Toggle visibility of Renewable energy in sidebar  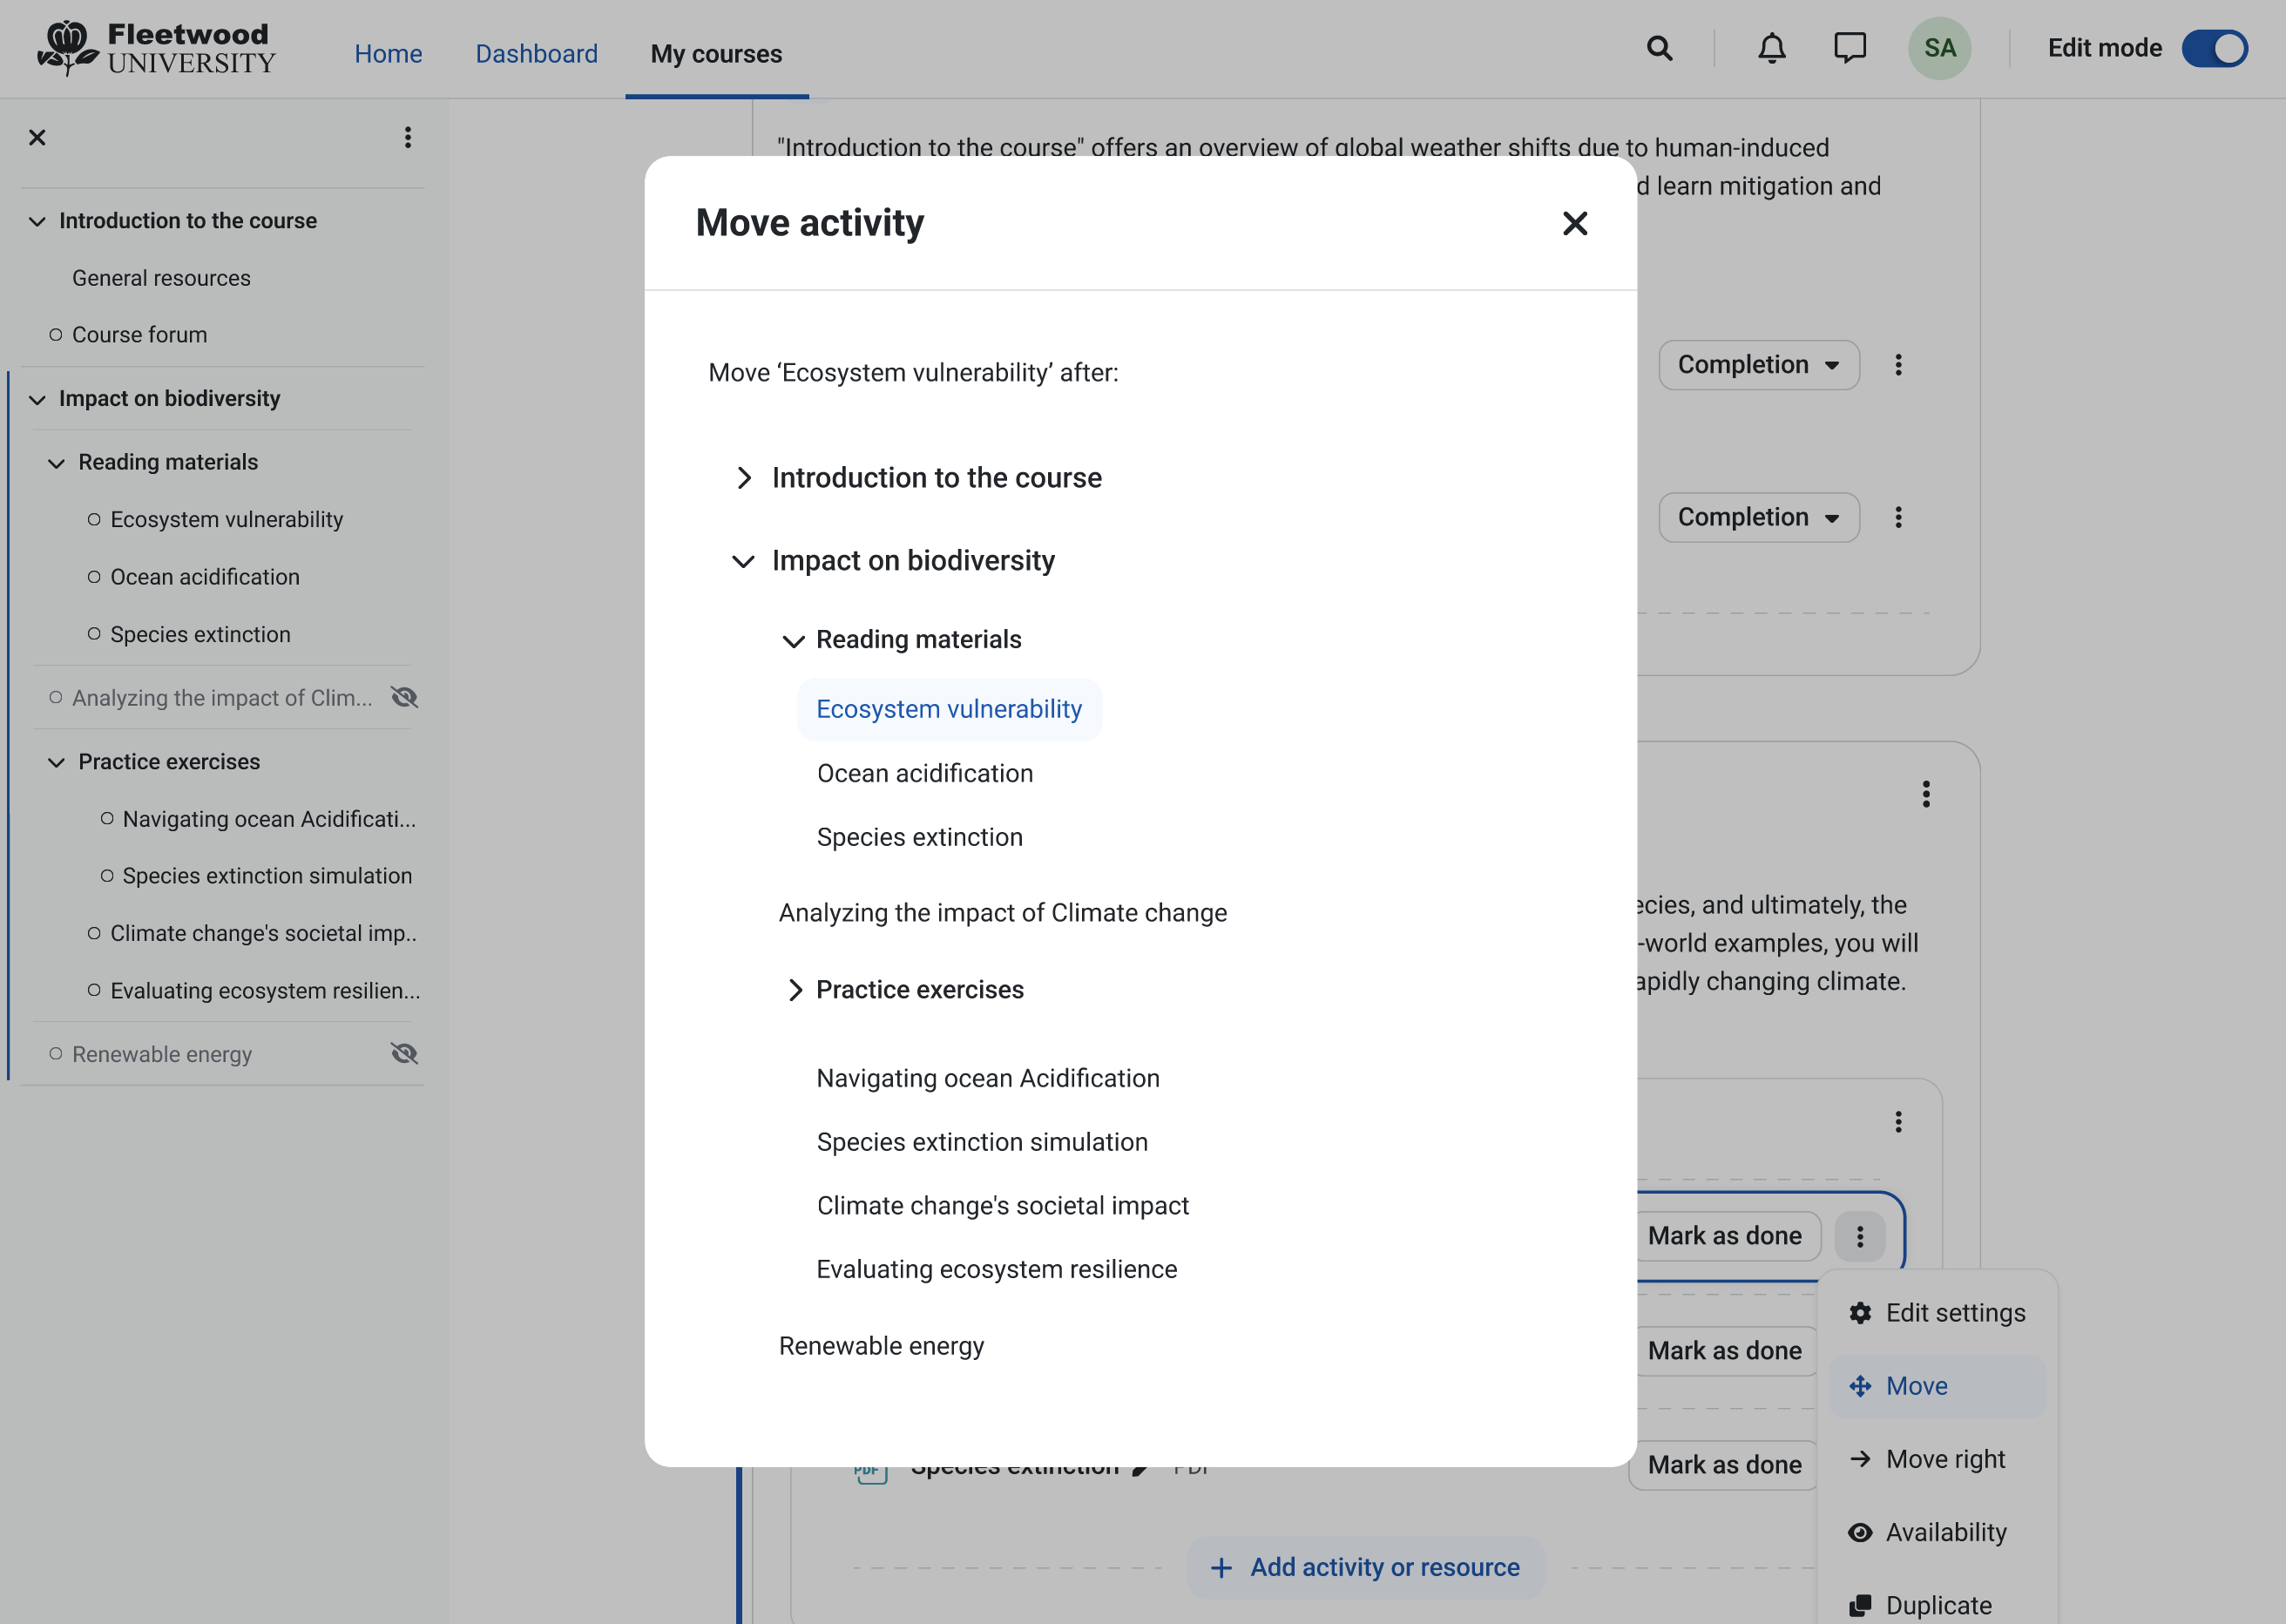click(x=404, y=1053)
